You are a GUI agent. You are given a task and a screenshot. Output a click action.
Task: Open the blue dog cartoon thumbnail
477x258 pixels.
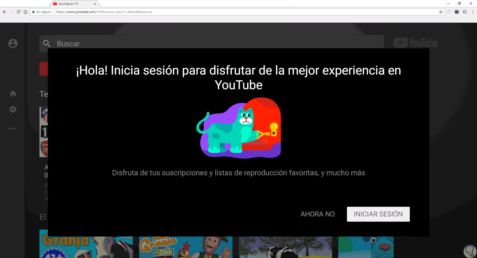point(366,247)
